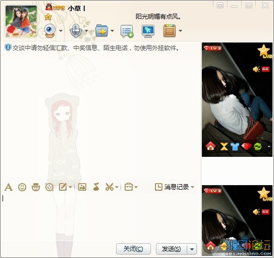
Task: Start a video call with webcam icon
Action: 50,31
